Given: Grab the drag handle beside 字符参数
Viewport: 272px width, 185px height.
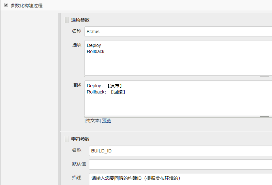Looking at the screenshot, I should 67,139.
